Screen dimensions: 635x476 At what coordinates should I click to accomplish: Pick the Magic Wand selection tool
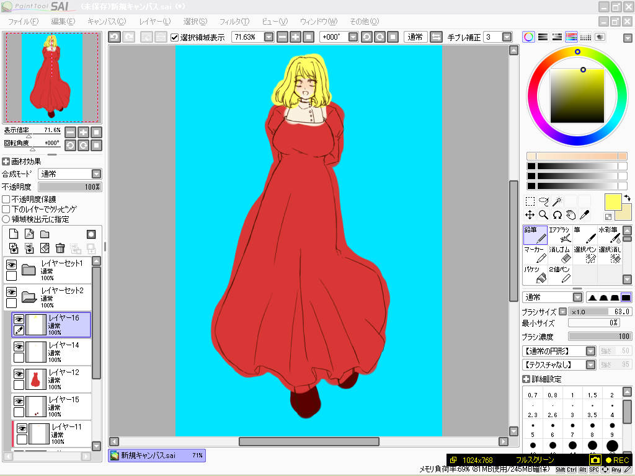557,201
